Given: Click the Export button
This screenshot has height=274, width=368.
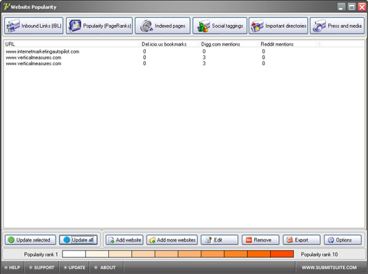Looking at the screenshot, I should 301,240.
